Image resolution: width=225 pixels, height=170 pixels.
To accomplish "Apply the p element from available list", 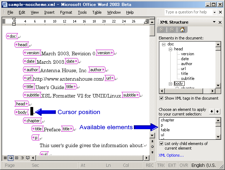I will [162, 125].
